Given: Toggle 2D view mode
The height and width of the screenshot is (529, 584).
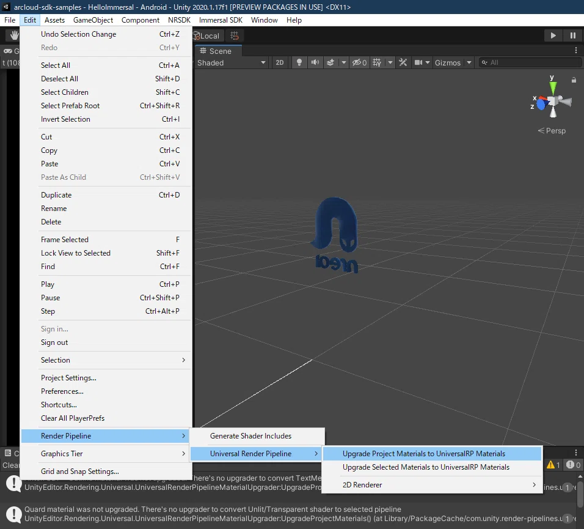Looking at the screenshot, I should pos(280,62).
